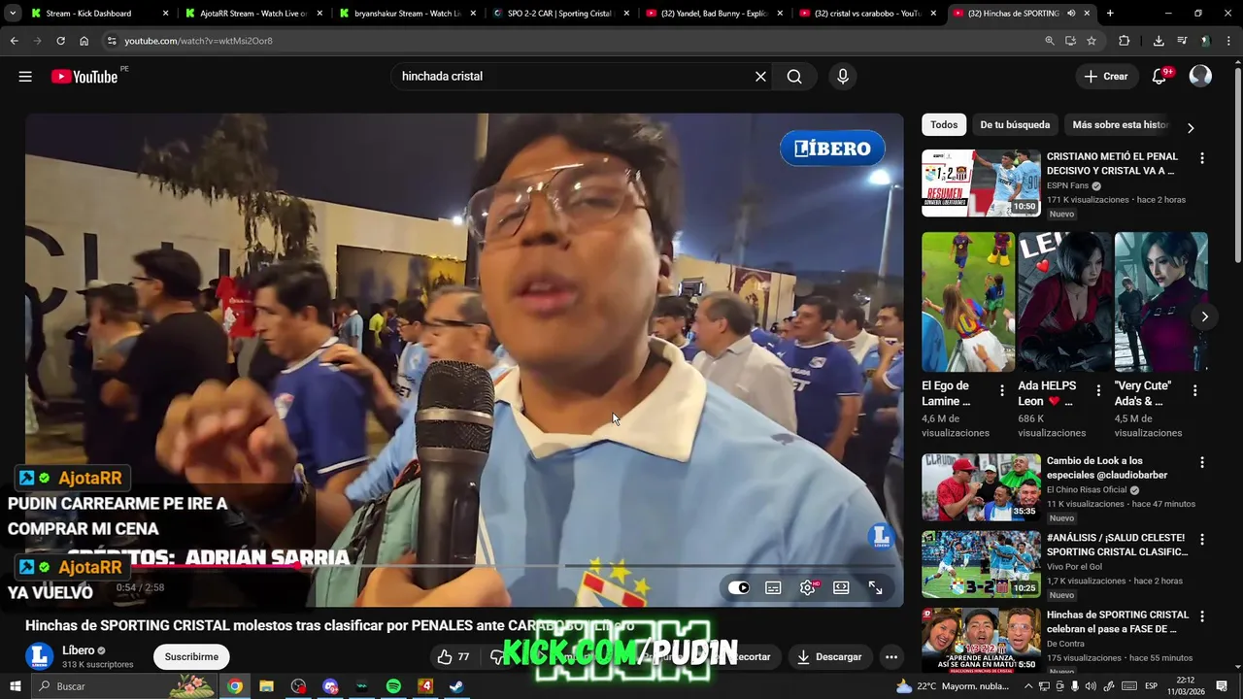Click the browser address bar URL
Screen dimensions: 1243x699
198,41
